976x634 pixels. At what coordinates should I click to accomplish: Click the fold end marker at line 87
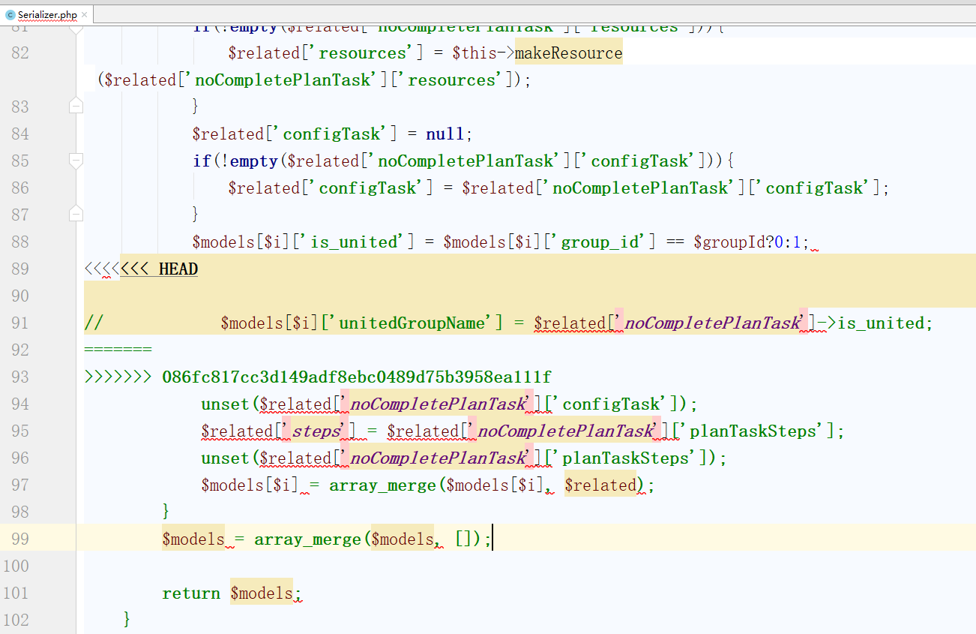(x=76, y=215)
